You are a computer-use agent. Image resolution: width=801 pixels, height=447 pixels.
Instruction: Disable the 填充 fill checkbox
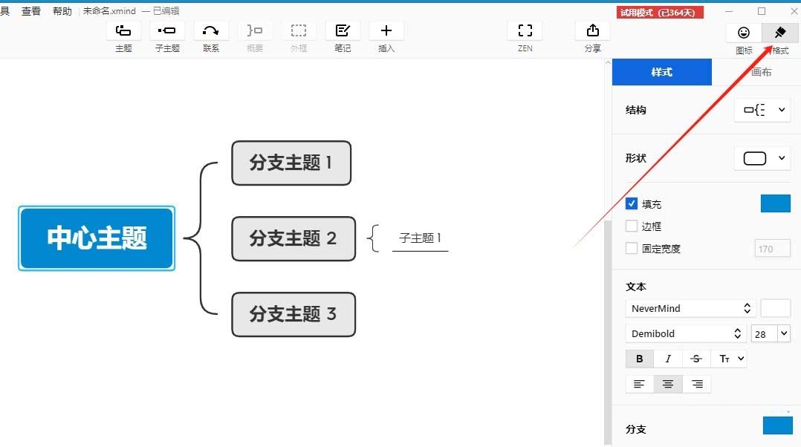pos(632,203)
